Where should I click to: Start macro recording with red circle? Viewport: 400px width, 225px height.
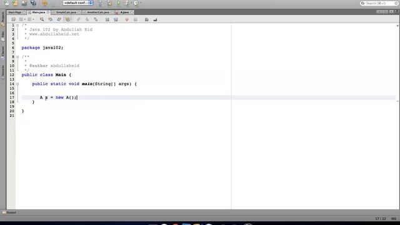pos(127,19)
